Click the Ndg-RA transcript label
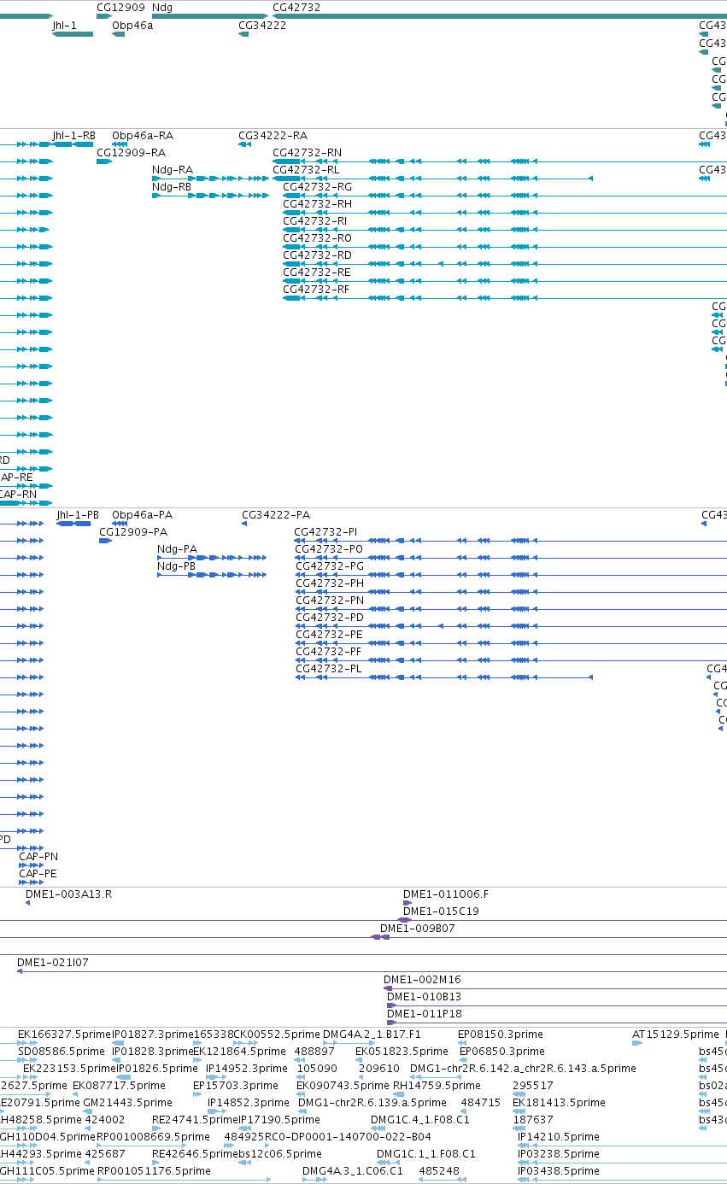 click(173, 169)
